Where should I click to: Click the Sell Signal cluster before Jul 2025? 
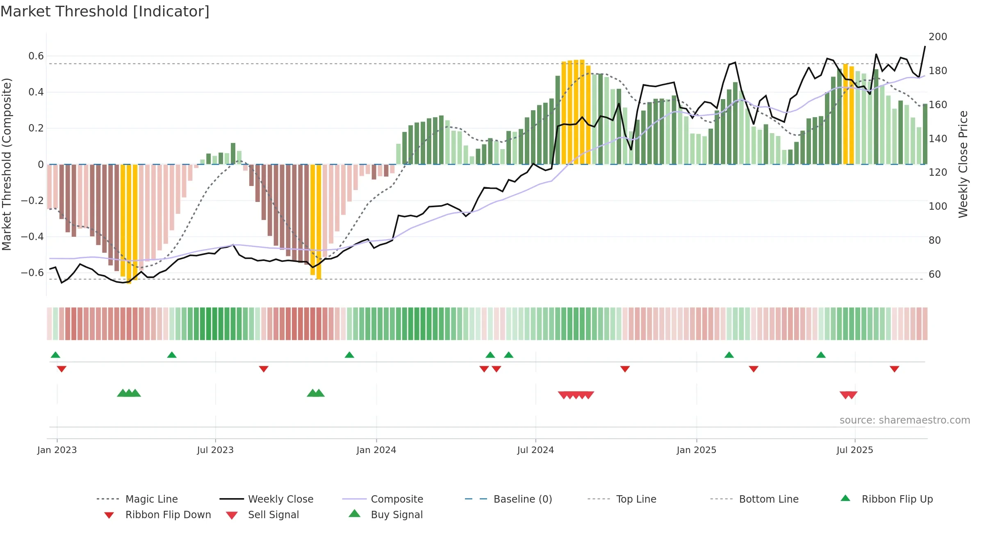click(848, 395)
